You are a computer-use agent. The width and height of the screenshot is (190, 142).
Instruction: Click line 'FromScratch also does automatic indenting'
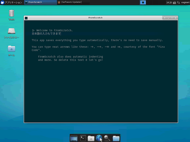pyautogui.click(x=71, y=57)
